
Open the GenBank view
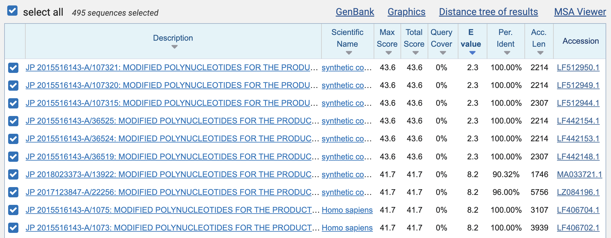pos(355,12)
